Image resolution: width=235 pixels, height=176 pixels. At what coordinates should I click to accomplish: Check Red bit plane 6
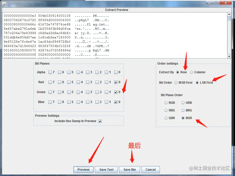59,82
